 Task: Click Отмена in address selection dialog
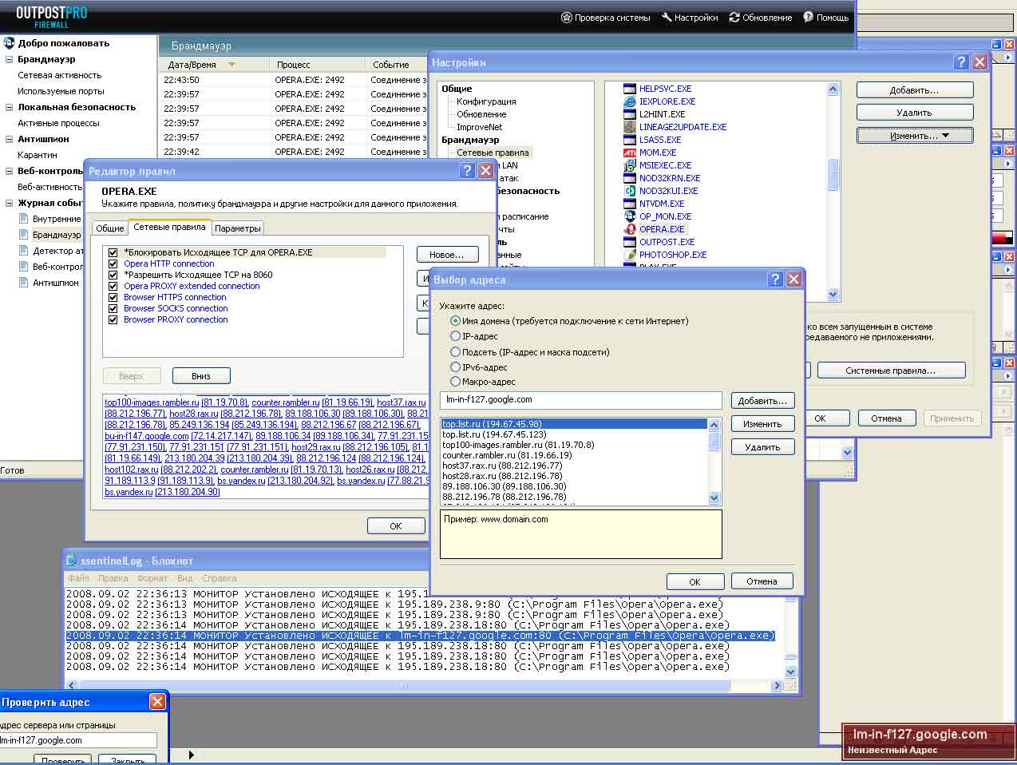click(762, 581)
